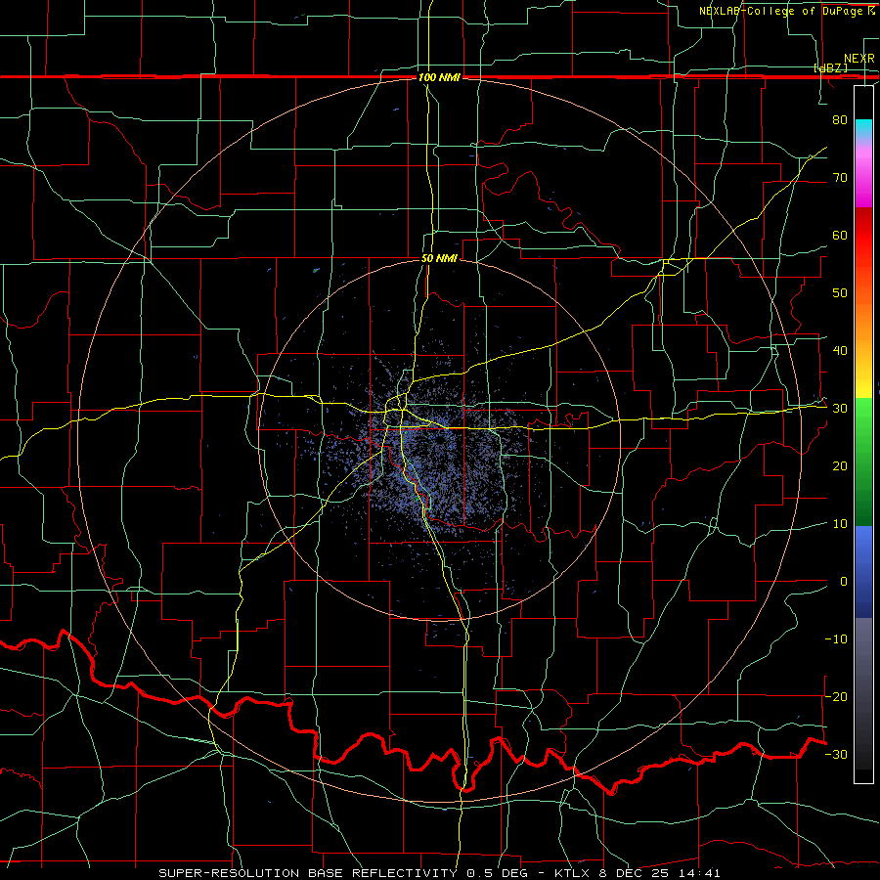Viewport: 880px width, 880px height.
Task: Select the 40 value on the dBZ scale
Action: (840, 351)
